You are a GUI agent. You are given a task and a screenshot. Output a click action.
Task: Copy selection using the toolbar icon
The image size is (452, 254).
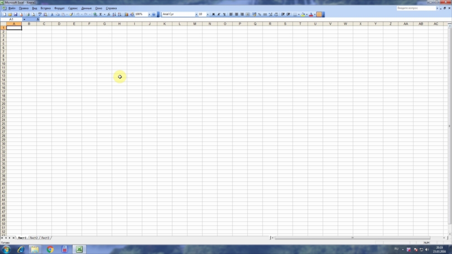coord(57,14)
